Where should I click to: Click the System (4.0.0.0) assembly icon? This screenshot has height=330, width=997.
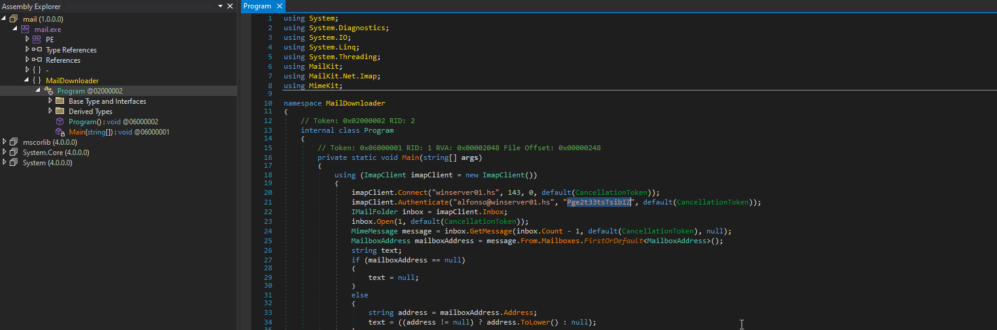tap(14, 162)
